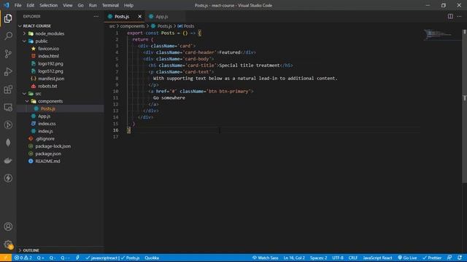Open package-lock.json file
This screenshot has height=262, width=467.
pos(53,146)
